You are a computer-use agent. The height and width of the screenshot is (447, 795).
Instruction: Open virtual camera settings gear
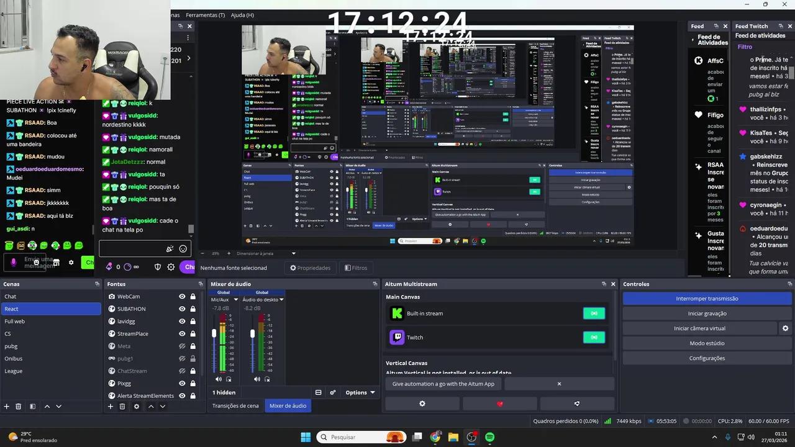[785, 328]
